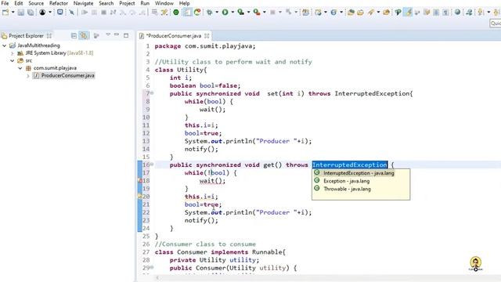This screenshot has height=282, width=501.
Task: Collapse the JavaMultithreading project node
Action: (4, 45)
